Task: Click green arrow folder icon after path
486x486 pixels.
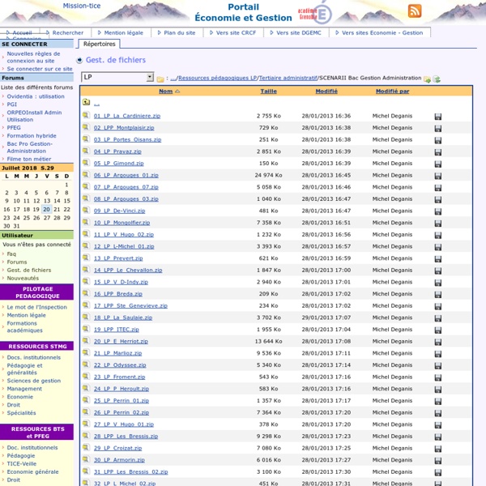Action: 427,79
